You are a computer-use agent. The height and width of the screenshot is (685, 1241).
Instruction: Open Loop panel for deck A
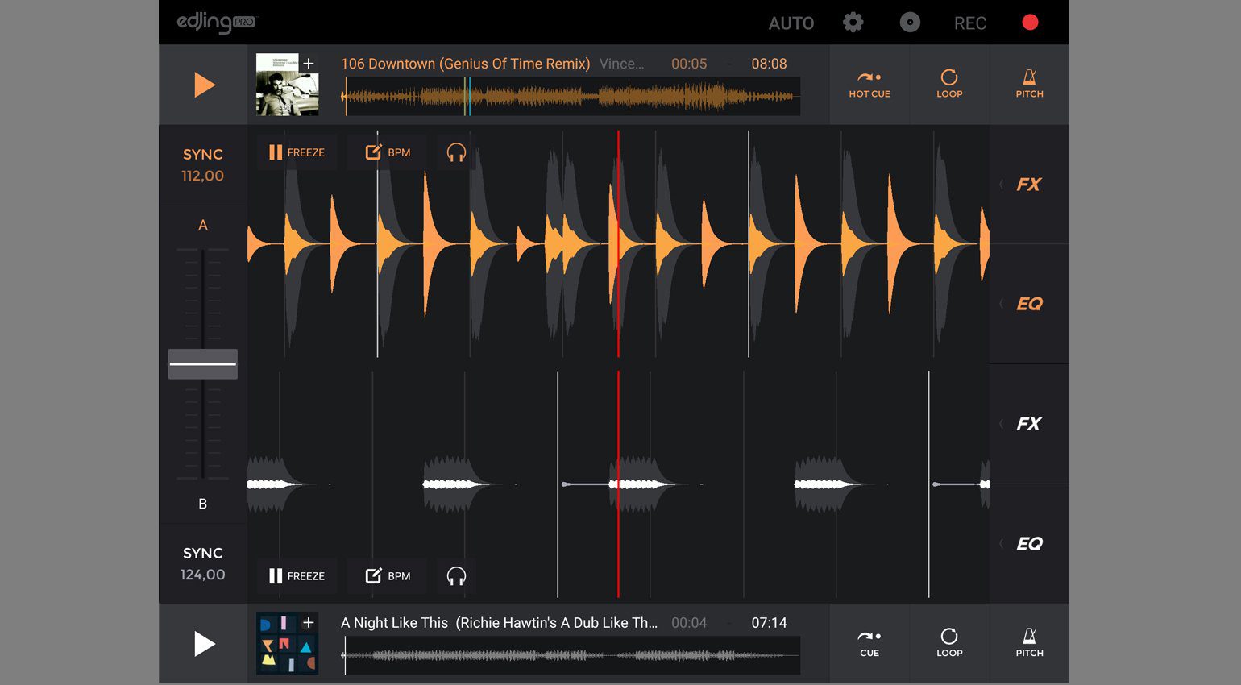(x=949, y=85)
